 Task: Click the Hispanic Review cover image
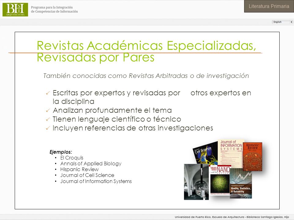point(252,157)
